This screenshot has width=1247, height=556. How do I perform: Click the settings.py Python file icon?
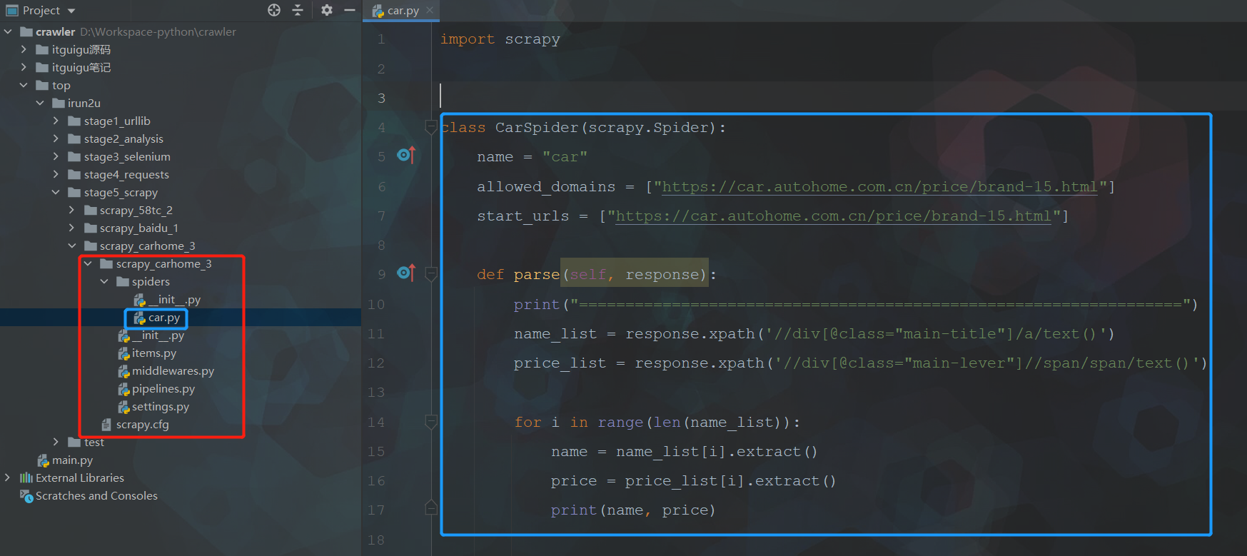click(x=123, y=407)
